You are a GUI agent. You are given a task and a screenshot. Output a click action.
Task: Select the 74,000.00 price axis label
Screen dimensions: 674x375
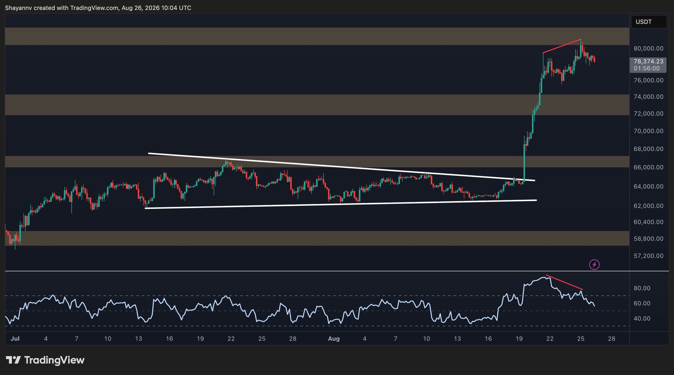648,97
